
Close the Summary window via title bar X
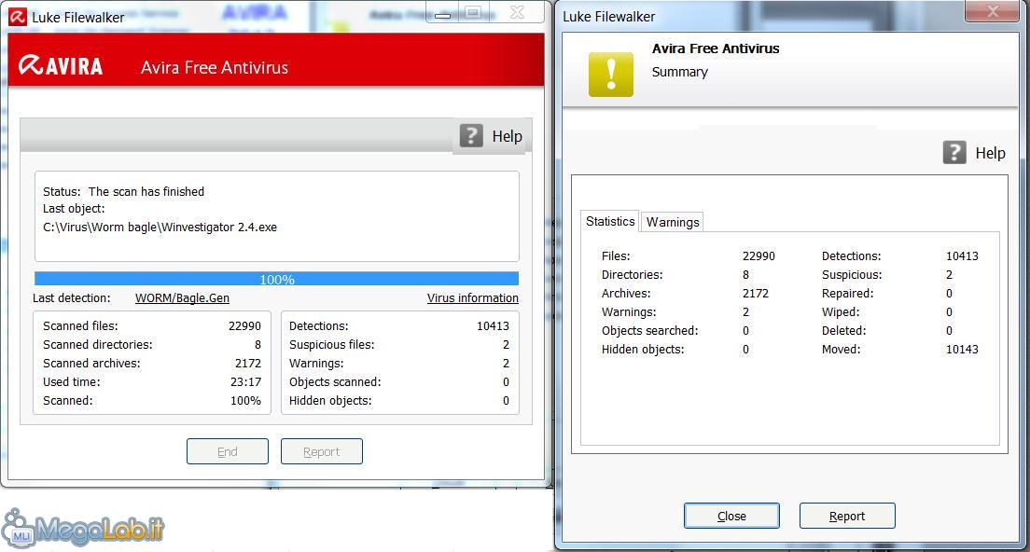coord(994,10)
